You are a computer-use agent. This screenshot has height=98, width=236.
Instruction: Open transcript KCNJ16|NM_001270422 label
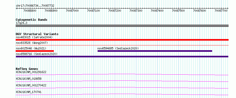31,85
